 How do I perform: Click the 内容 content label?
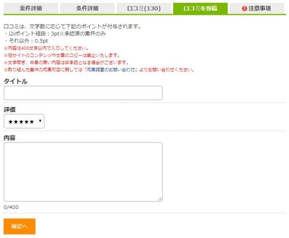point(10,137)
